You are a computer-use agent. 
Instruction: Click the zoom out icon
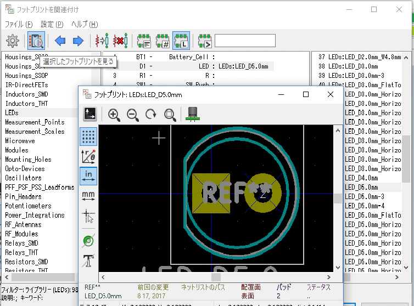[132, 115]
